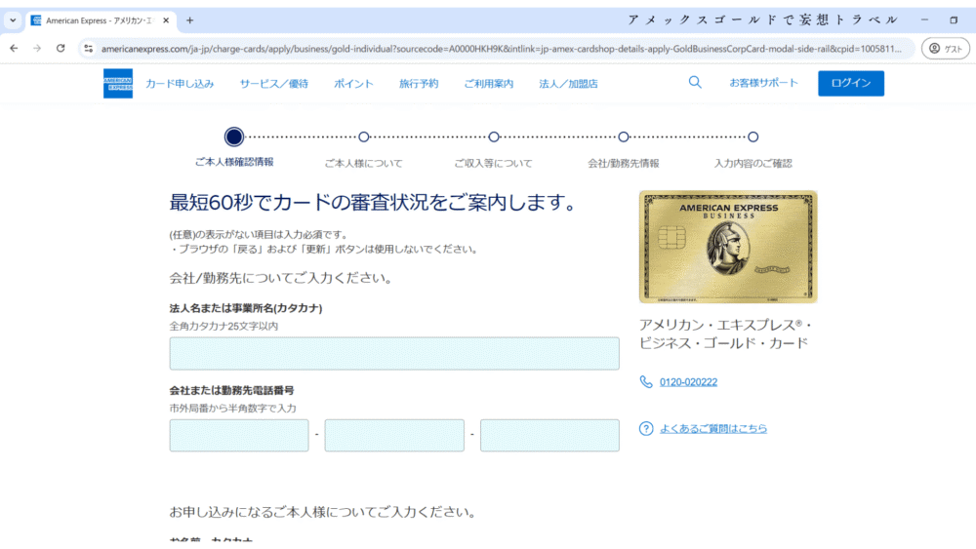Click the browser forward arrow
The height and width of the screenshot is (549, 976).
[x=37, y=49]
